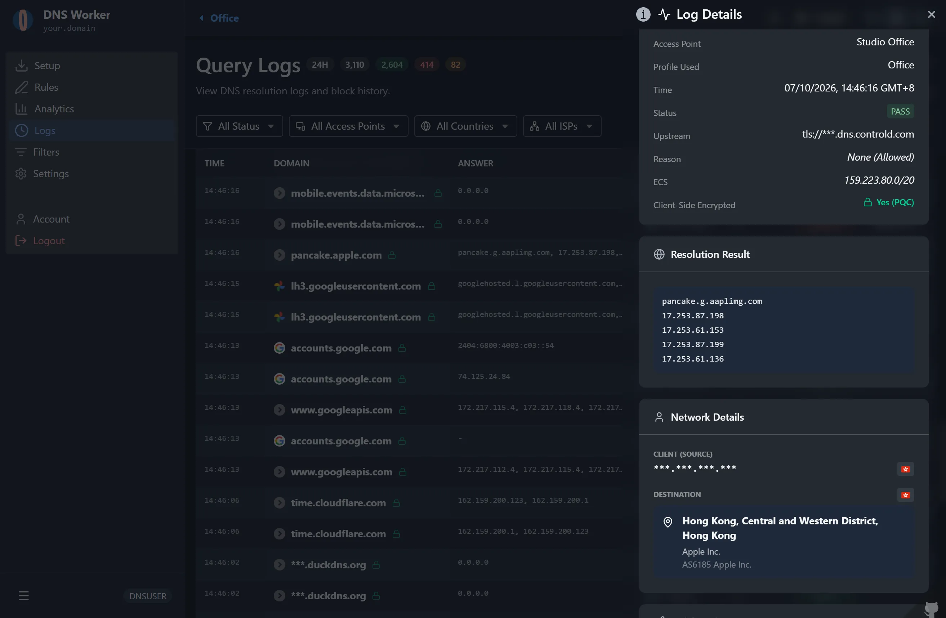946x618 pixels.
Task: Toggle the hamburger menu at sidebar bottom
Action: pos(24,595)
